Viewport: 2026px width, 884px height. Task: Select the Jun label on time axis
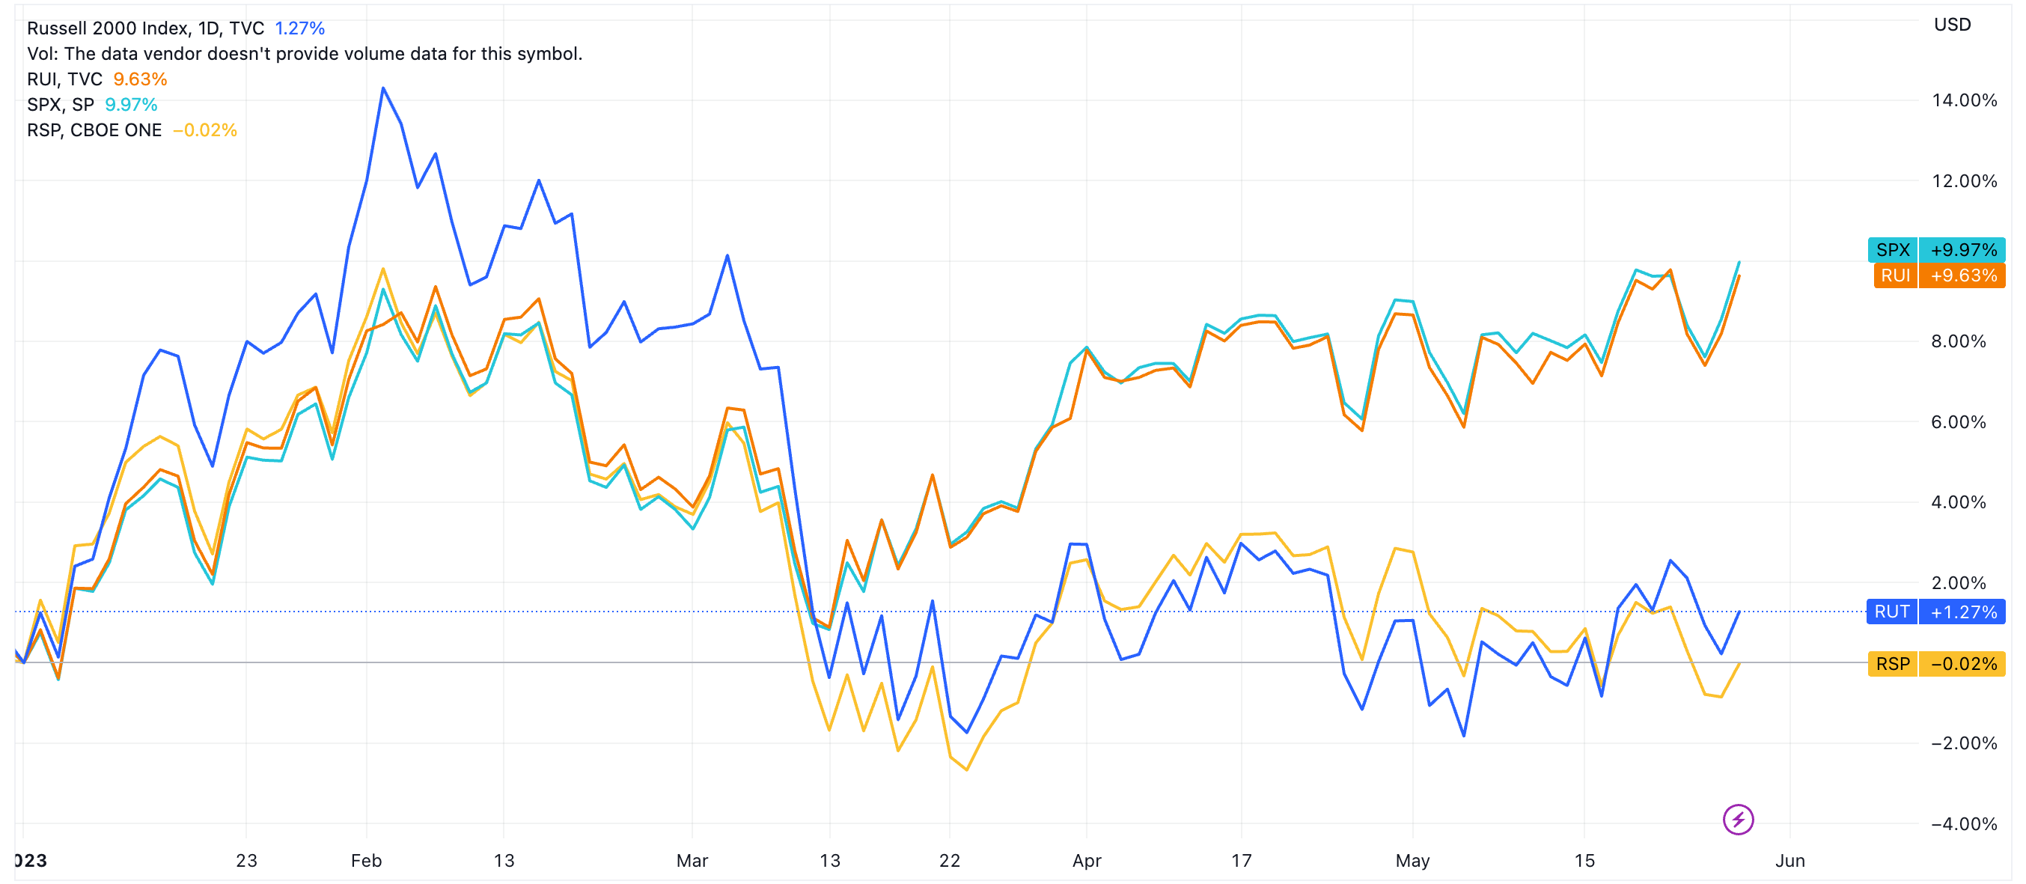point(1789,860)
